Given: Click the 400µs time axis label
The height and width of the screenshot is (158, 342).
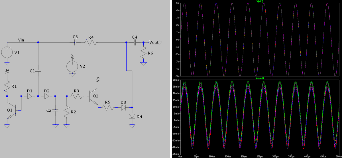Looking at the screenshot, I should point(307,156).
